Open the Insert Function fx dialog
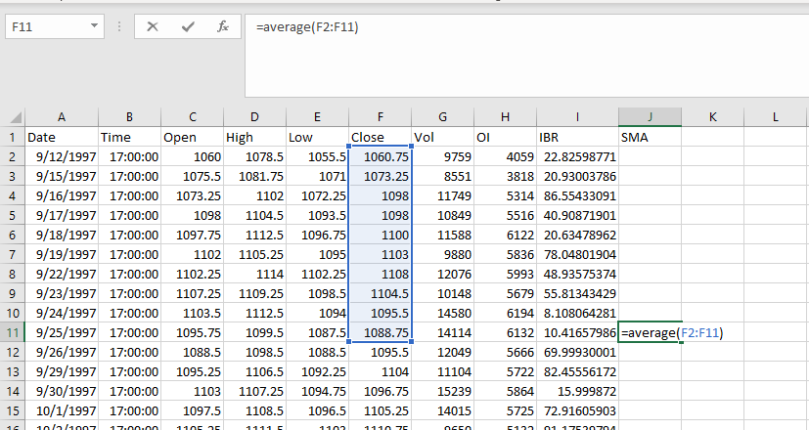Viewport: 809px width, 430px height. (x=223, y=27)
